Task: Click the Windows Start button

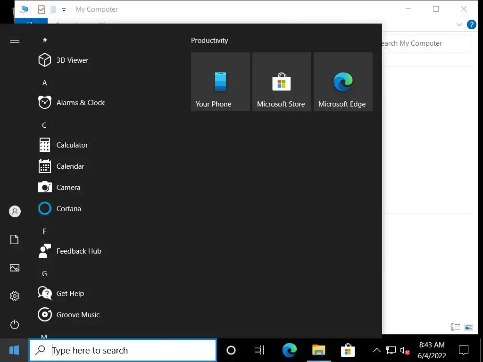Action: pyautogui.click(x=14, y=350)
